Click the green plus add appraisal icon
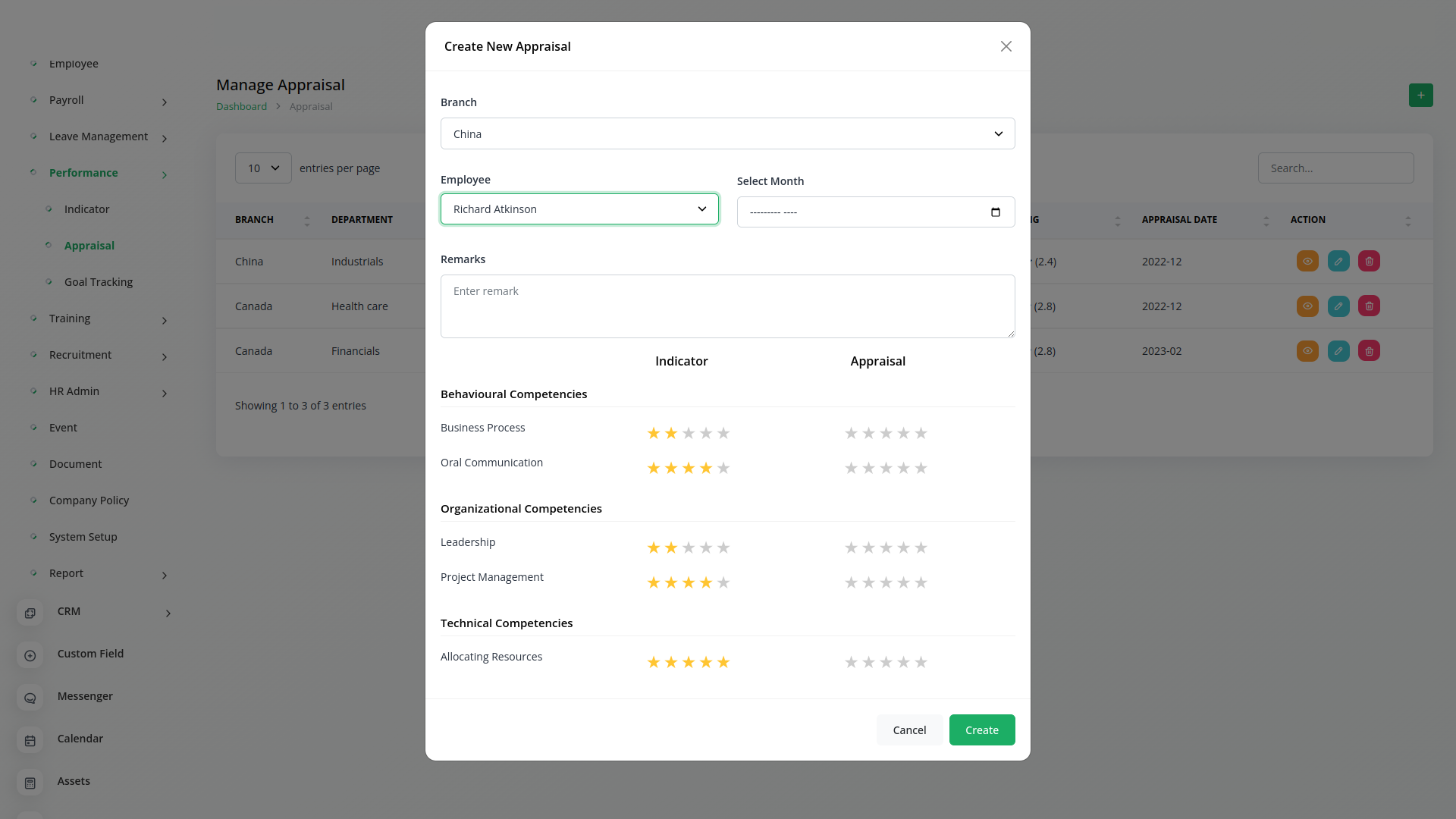The height and width of the screenshot is (819, 1456). coord(1420,96)
